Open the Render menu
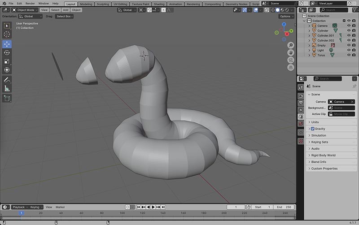359x225 pixels. 30,3
